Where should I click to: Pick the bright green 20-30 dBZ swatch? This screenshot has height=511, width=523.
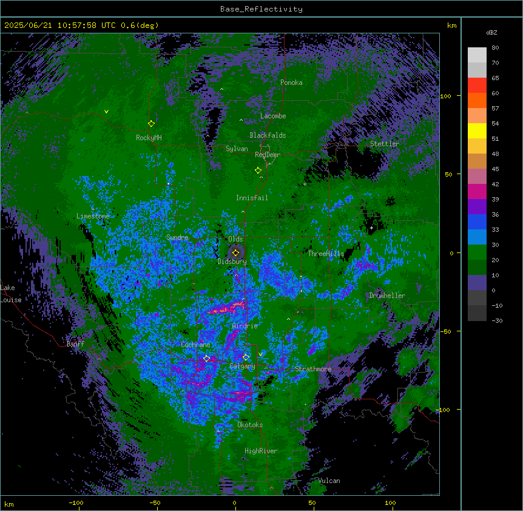coord(477,252)
